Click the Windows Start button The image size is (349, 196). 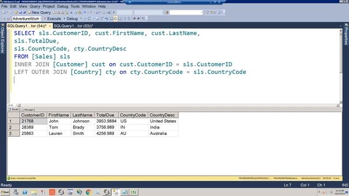(x=5, y=192)
